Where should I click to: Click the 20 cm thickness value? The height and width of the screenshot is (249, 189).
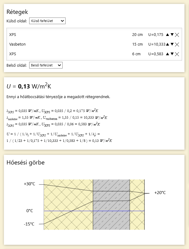pyautogui.click(x=137, y=35)
